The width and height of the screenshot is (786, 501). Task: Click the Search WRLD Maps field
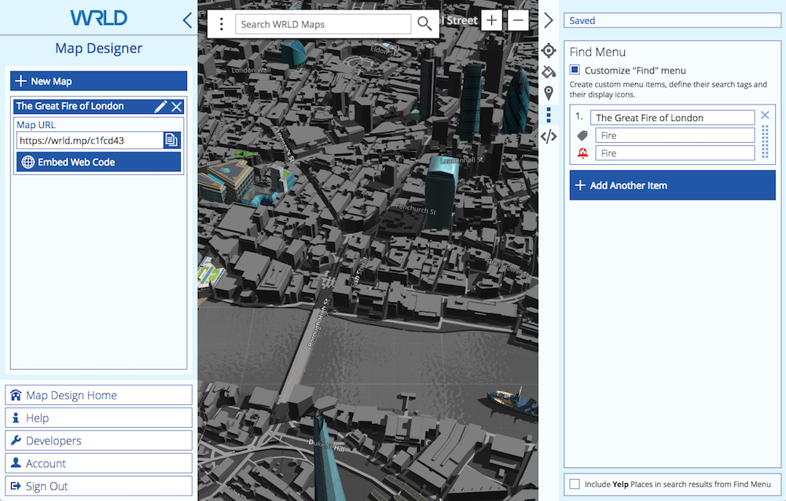click(322, 24)
